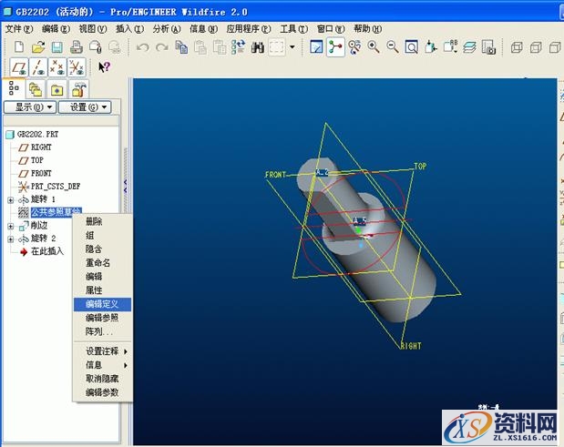
Task: Open the View Manager icon
Action: coord(488,47)
